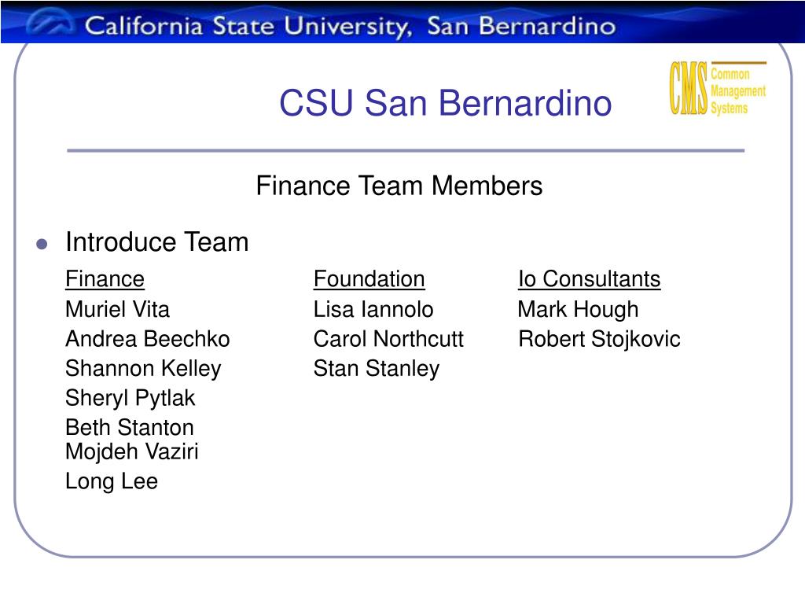Screen dimensions: 805x604
Task: Click the CMS Common Management Systems logo
Action: point(718,88)
